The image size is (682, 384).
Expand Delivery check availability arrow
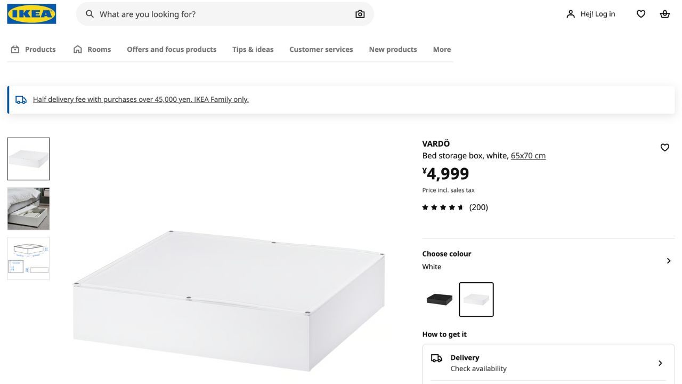tap(660, 363)
